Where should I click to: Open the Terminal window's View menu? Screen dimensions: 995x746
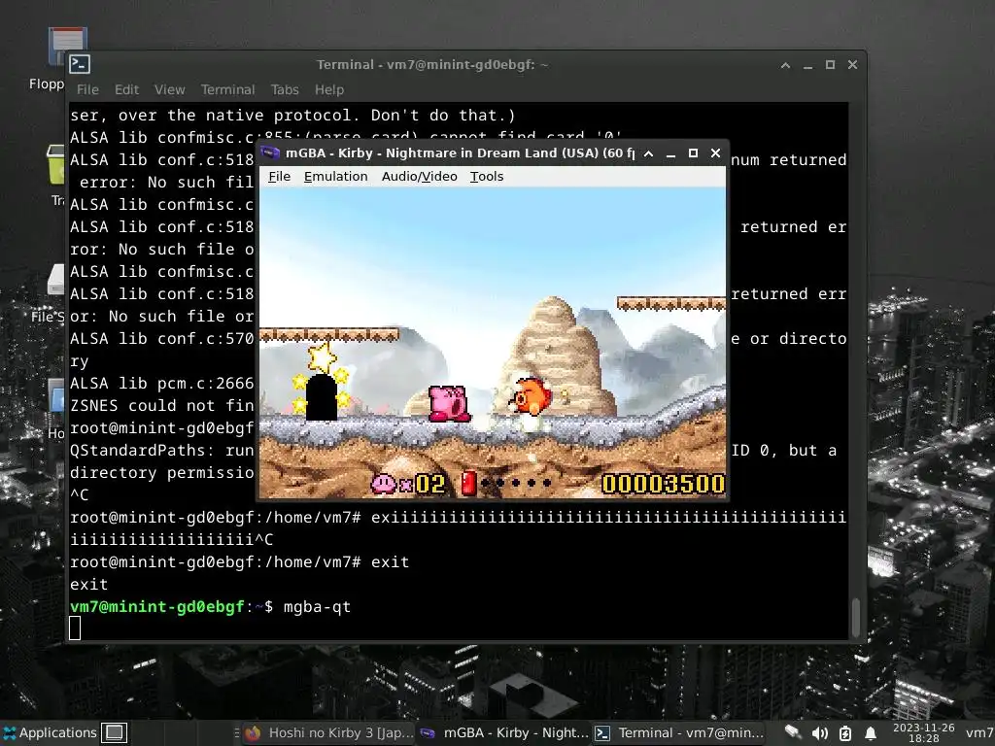(x=169, y=89)
